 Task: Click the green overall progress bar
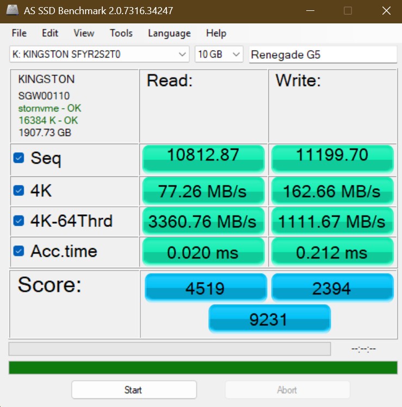click(203, 367)
